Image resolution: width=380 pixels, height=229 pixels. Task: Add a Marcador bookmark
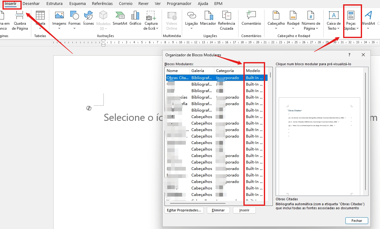[x=208, y=18]
